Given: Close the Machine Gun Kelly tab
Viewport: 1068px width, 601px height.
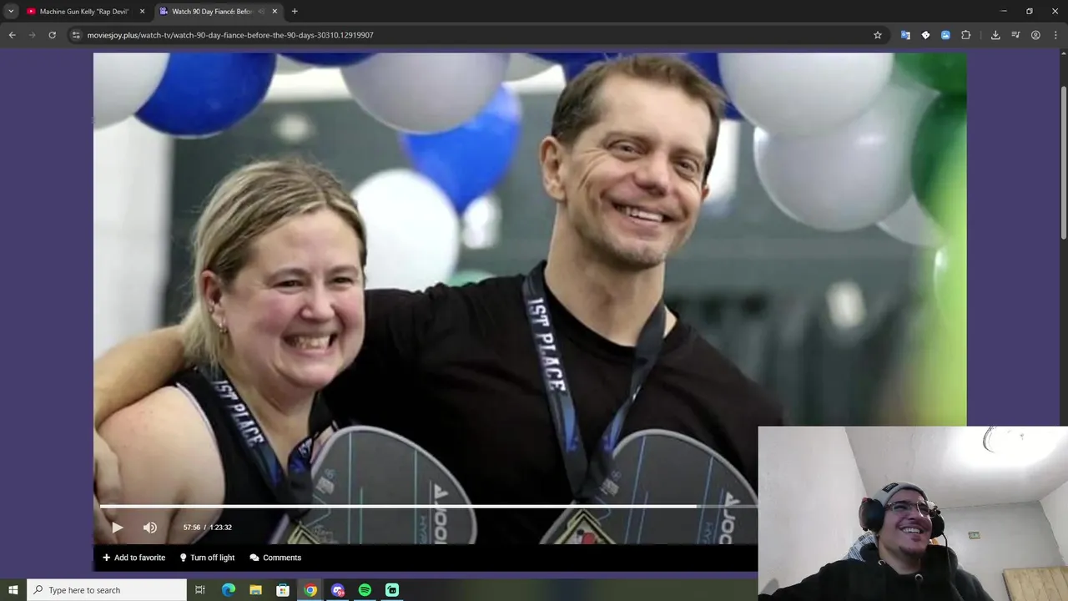Looking at the screenshot, I should tap(142, 12).
